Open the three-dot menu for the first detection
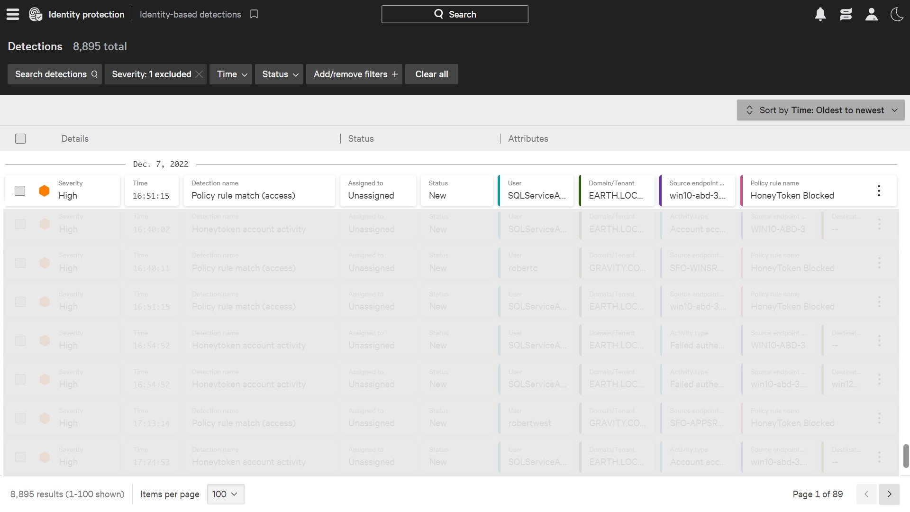This screenshot has width=910, height=512. point(879,191)
